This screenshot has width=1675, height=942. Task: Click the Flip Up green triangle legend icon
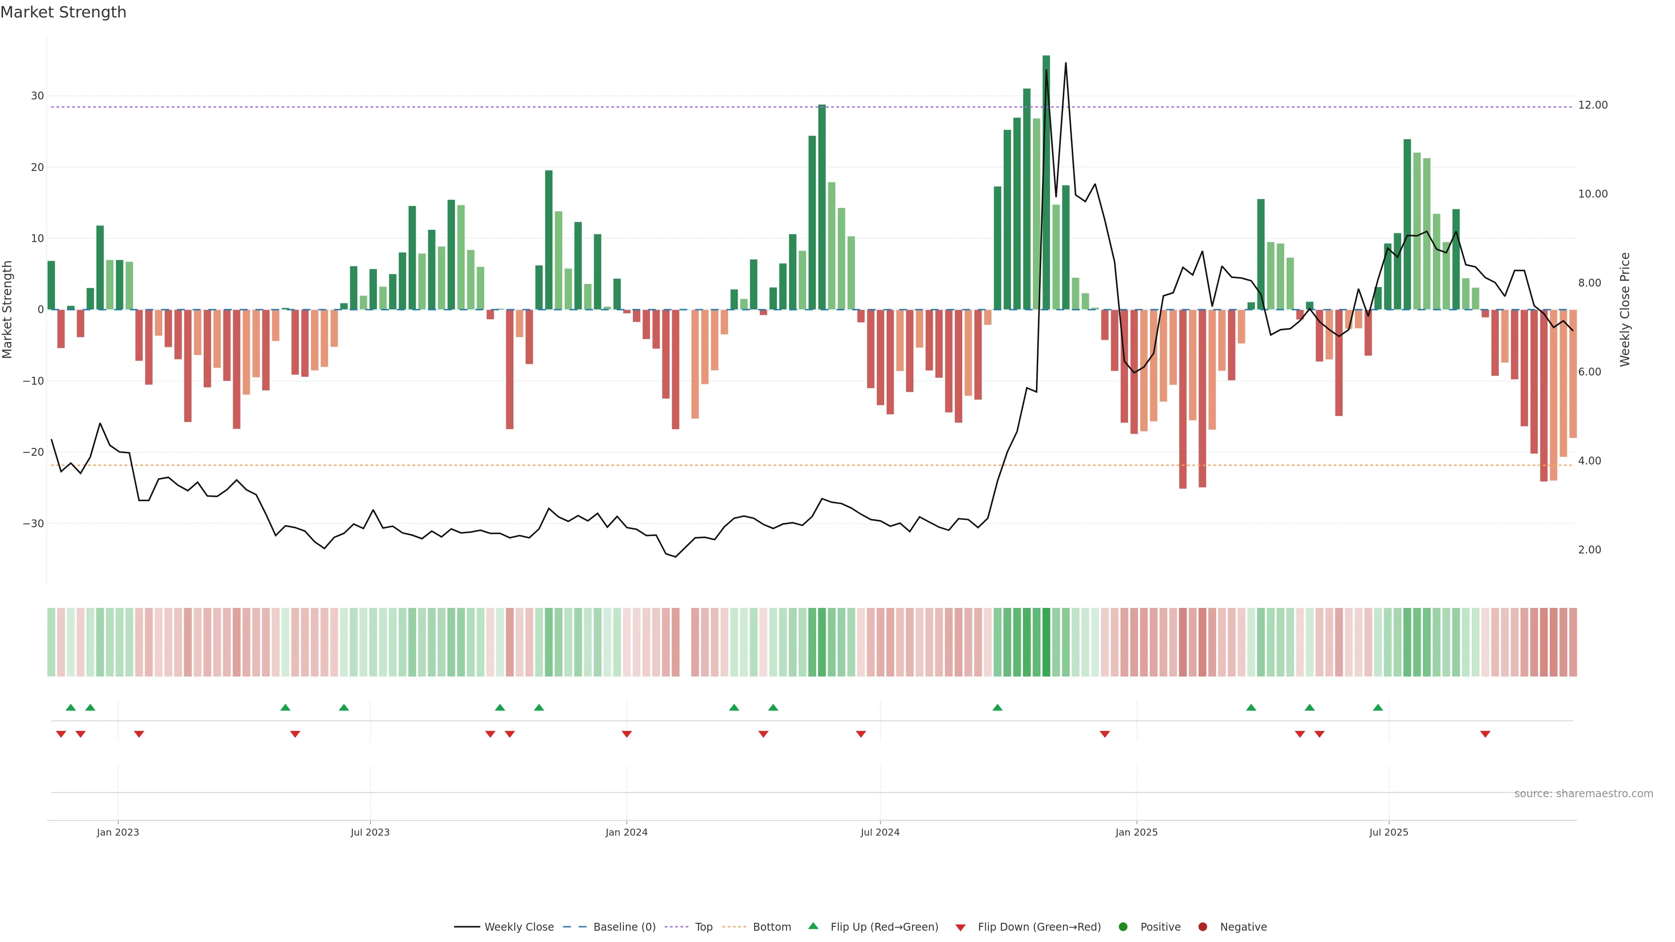813,926
